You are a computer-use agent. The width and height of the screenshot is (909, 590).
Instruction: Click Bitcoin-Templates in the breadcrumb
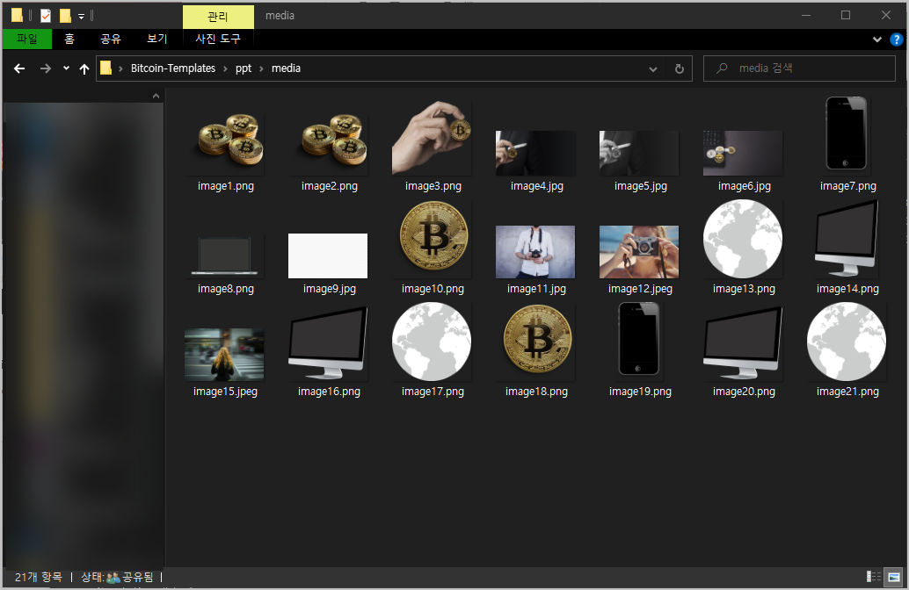173,68
